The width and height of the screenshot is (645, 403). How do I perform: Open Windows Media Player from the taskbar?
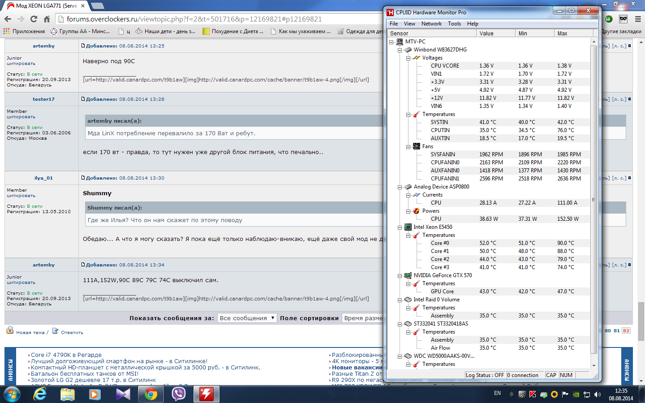click(95, 394)
